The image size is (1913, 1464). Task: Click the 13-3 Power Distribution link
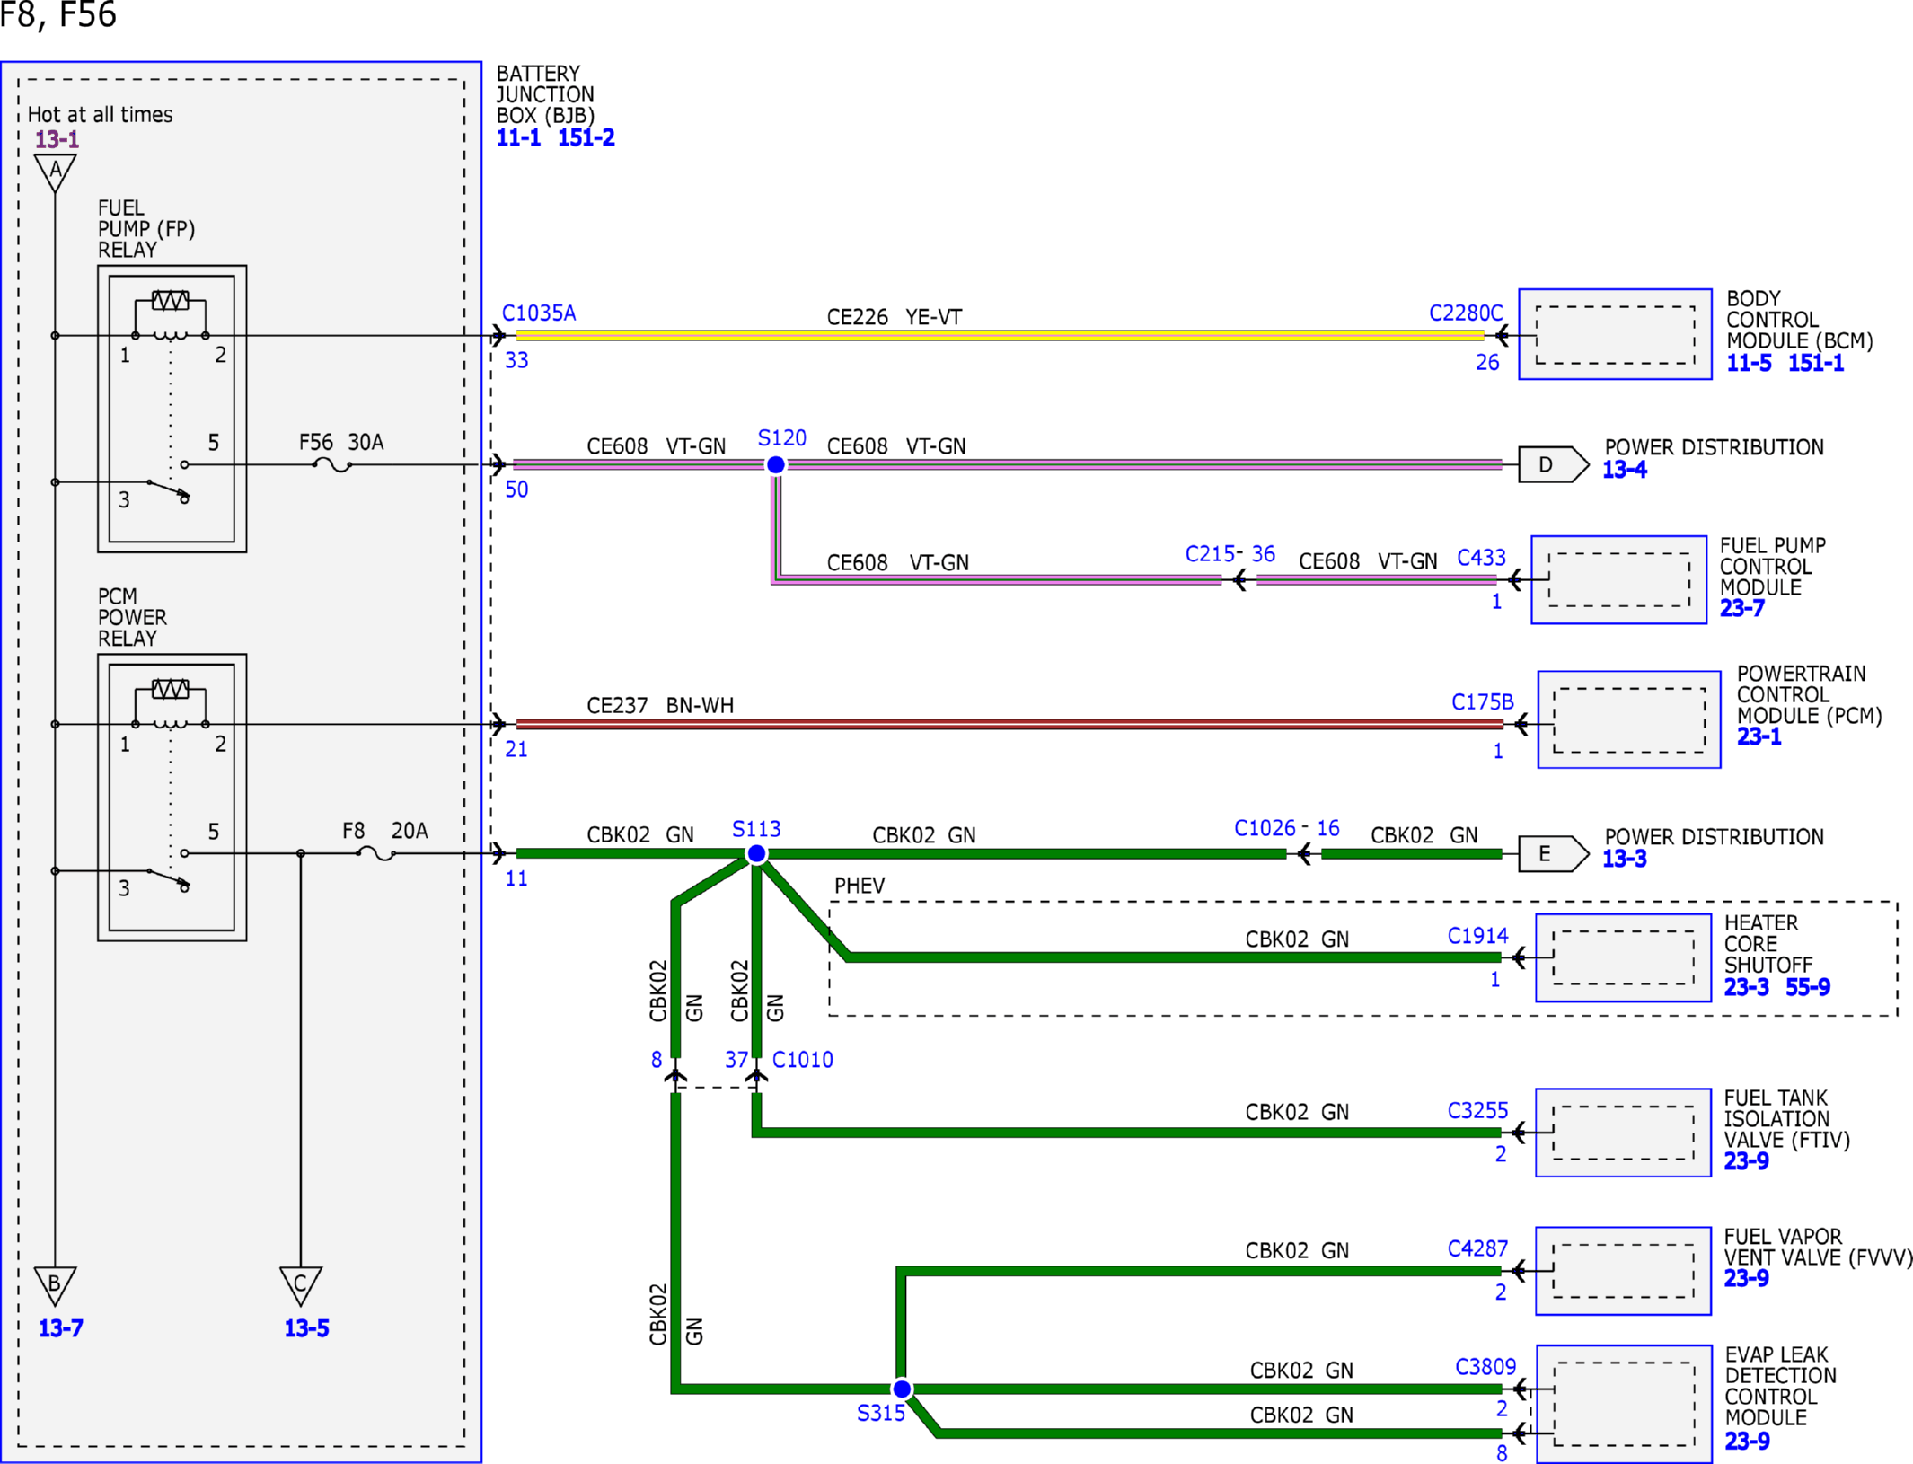pyautogui.click(x=1624, y=858)
